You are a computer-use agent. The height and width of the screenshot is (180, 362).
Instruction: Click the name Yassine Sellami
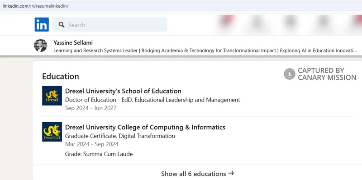point(73,42)
